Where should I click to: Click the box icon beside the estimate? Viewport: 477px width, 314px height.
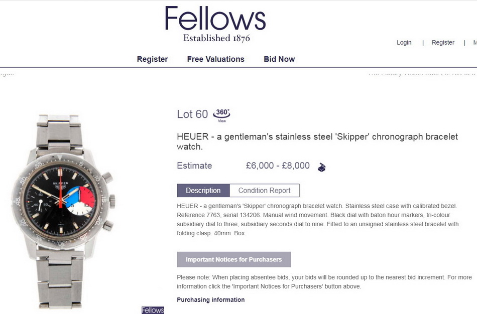[x=321, y=167]
